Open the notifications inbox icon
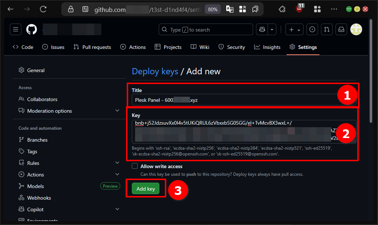Image resolution: width=378 pixels, height=225 pixels. [341, 30]
